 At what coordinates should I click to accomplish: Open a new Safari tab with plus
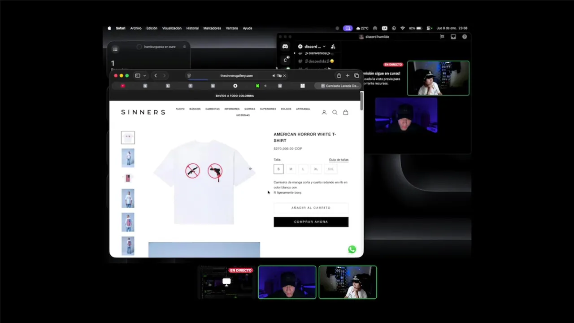[x=348, y=75]
